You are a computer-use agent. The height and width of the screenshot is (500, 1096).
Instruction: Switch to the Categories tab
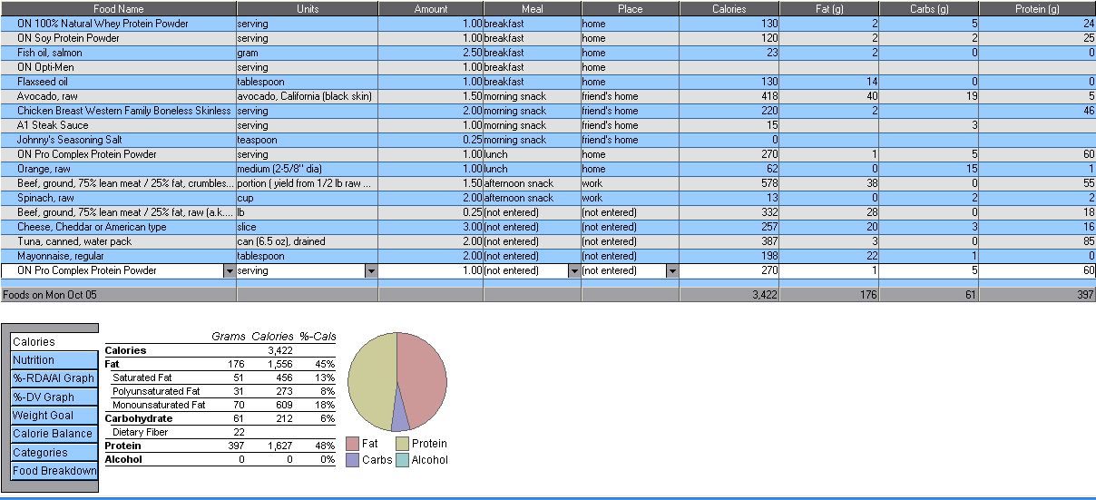coord(53,453)
